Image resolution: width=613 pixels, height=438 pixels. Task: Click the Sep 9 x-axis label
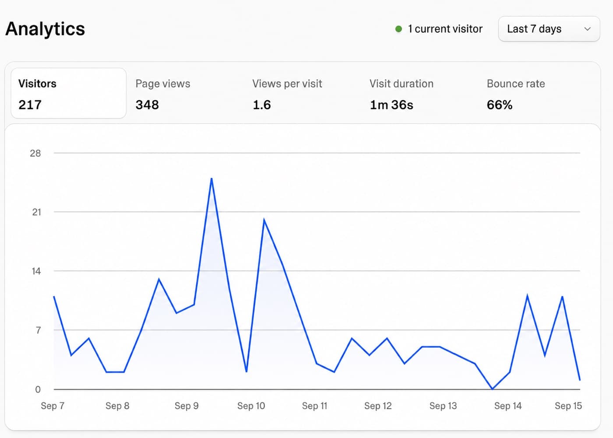pyautogui.click(x=187, y=406)
